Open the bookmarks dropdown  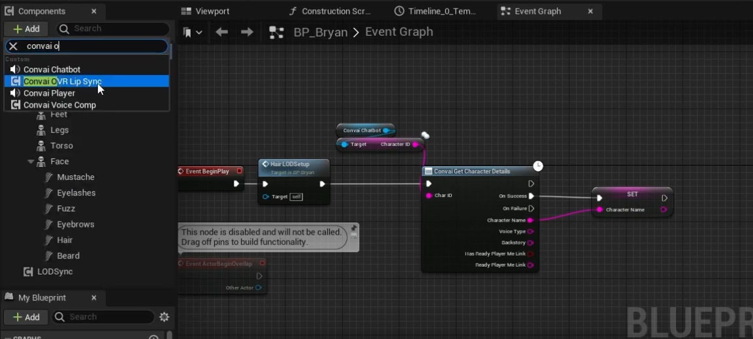click(193, 32)
